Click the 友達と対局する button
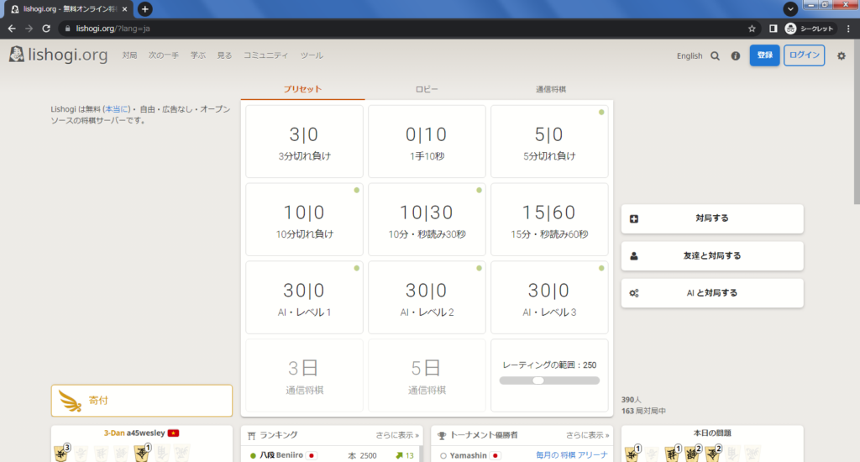Screen dimensions: 860x462 click(x=712, y=255)
